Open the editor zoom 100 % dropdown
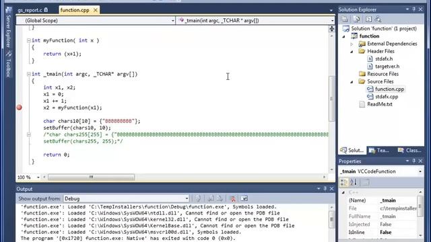431x242 pixels. (x=38, y=177)
